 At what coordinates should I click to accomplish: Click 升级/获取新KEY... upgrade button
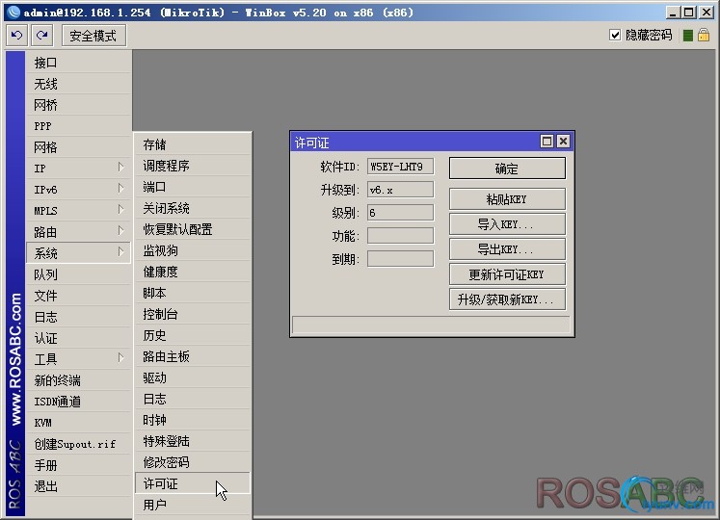[x=507, y=299]
